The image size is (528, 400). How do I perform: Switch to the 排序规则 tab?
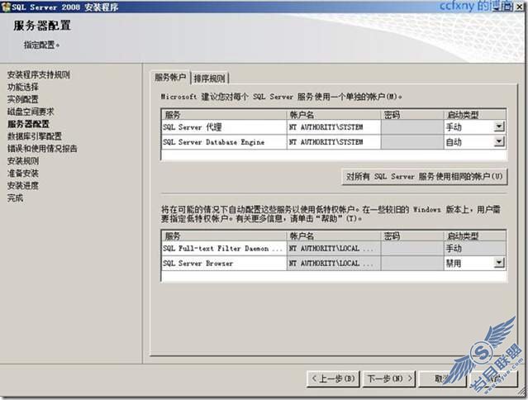[x=209, y=79]
